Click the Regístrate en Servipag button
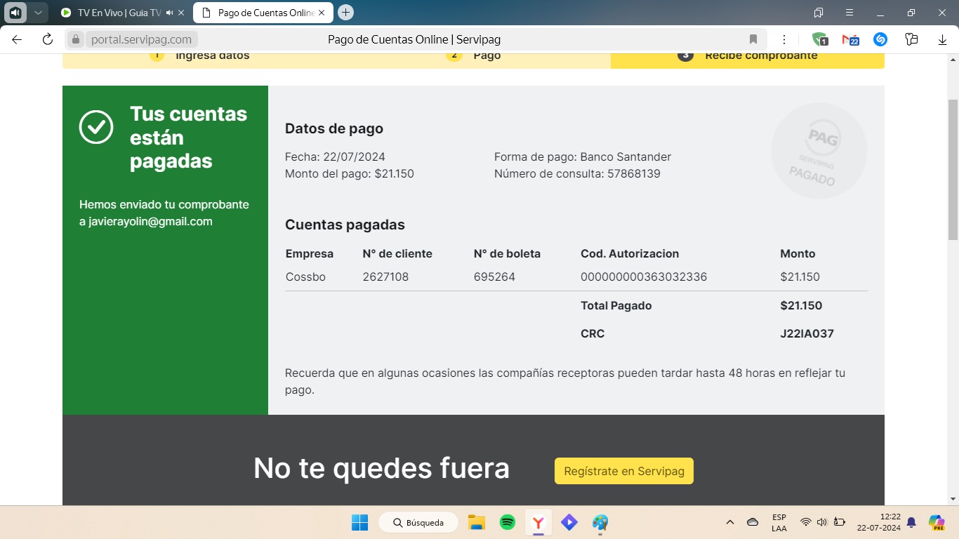Image resolution: width=959 pixels, height=539 pixels. 623,471
